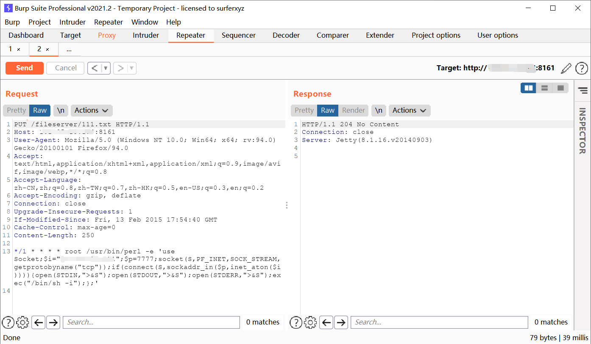This screenshot has width=591, height=344.
Task: Click the response search input field
Action: (x=439, y=322)
